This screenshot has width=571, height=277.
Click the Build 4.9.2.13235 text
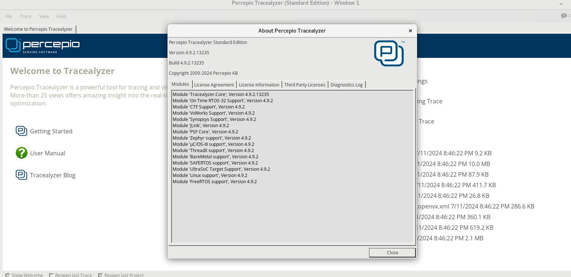(x=187, y=63)
